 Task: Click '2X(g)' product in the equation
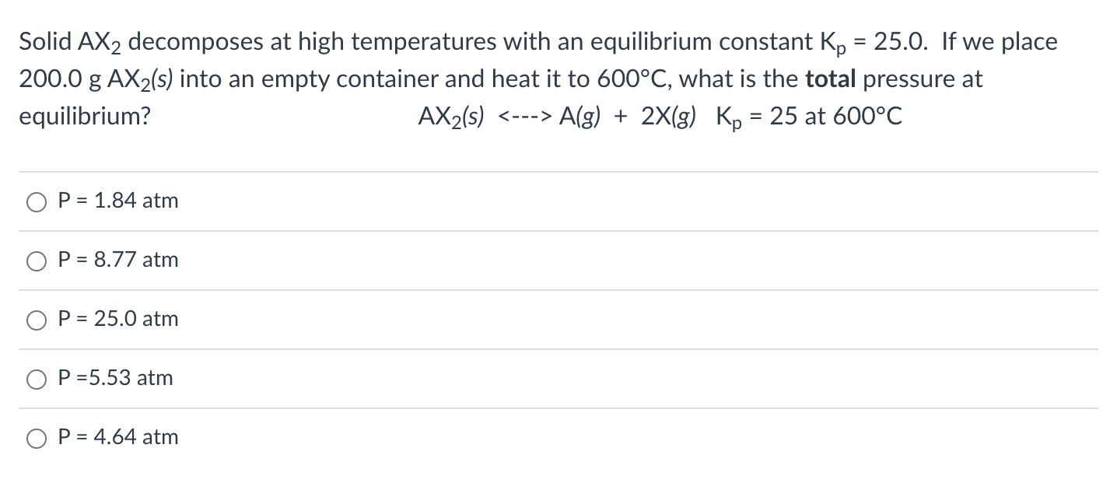point(670,117)
